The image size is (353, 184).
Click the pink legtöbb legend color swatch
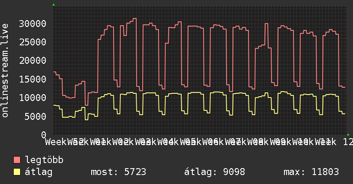coord(17,160)
